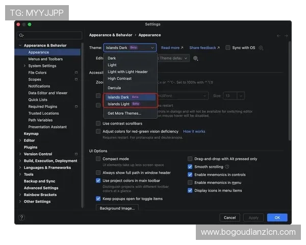Open the Theme dropdown showing Islands Dark
Image resolution: width=306 pixels, height=245 pixels.
[130, 47]
